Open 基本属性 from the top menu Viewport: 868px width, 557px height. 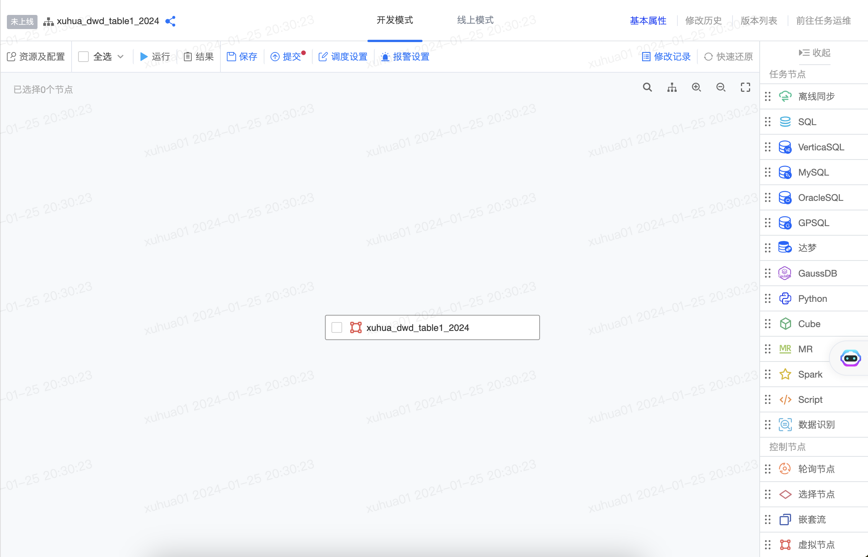click(648, 21)
